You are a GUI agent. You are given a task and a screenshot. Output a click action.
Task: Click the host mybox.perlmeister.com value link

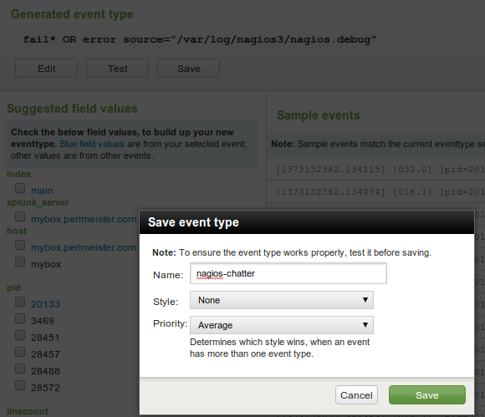click(84, 247)
